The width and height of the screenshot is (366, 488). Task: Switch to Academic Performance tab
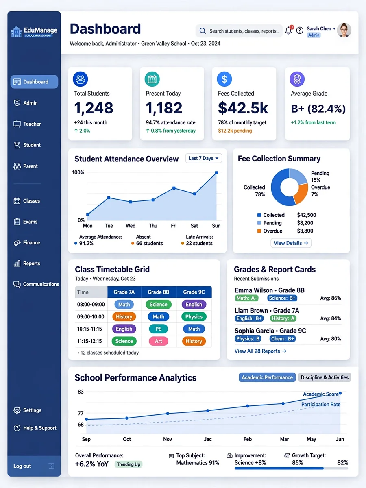[267, 377]
